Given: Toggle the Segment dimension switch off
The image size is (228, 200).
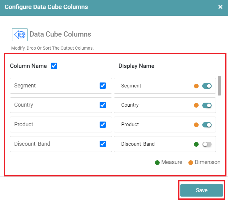Looking at the screenshot, I should coord(207,86).
